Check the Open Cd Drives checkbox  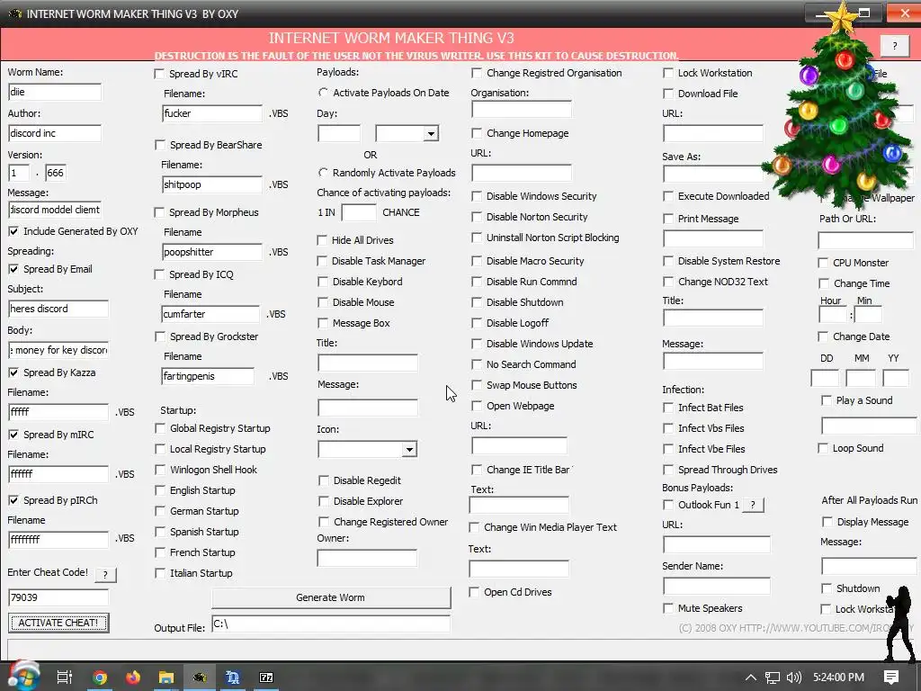[474, 592]
